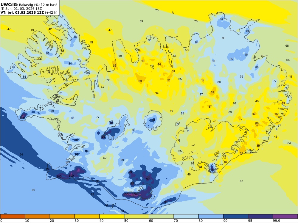
Task: Pick the 60–70 light green legend swatch
Action: coord(161,216)
